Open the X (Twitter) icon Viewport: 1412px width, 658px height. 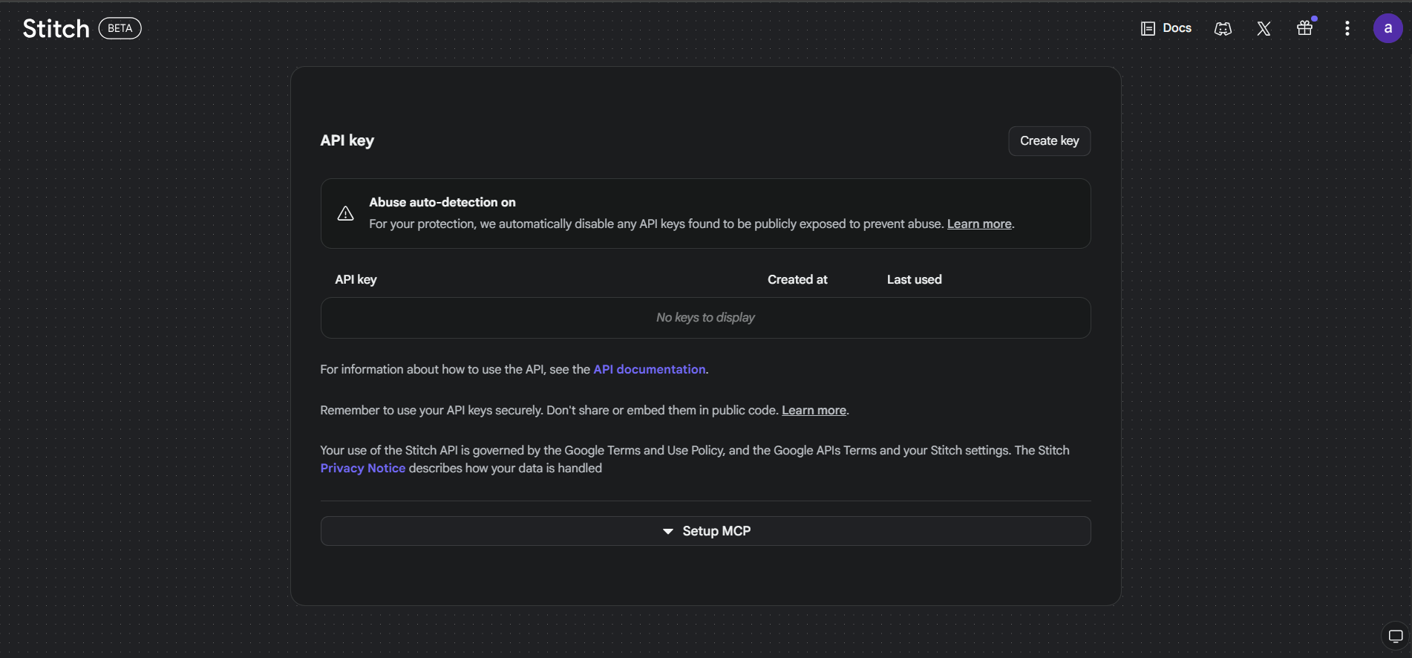click(x=1264, y=28)
